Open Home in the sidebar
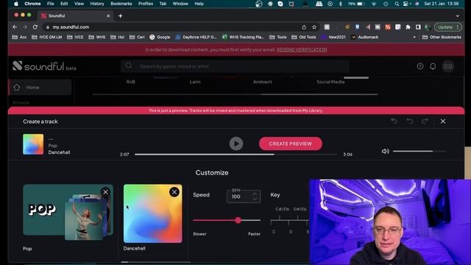The height and width of the screenshot is (265, 471). [40, 88]
